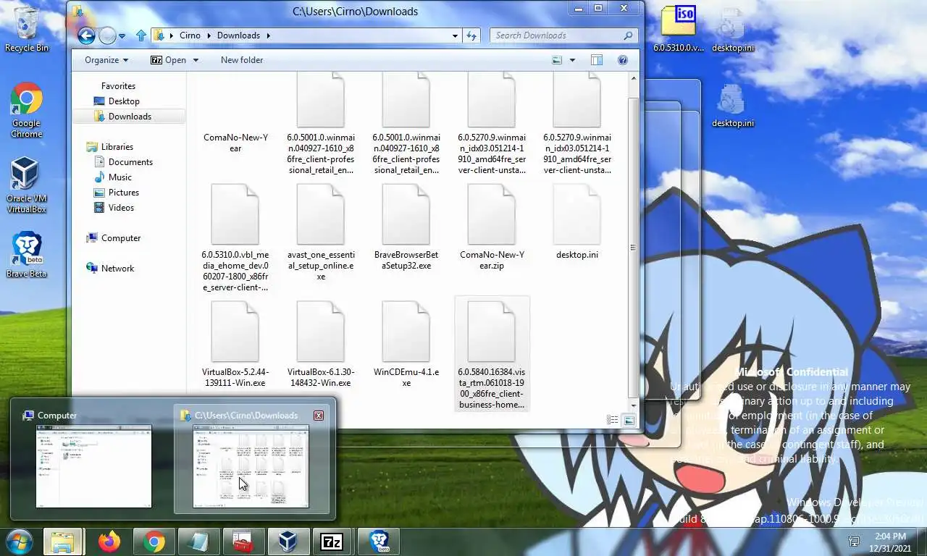
Task: Select 6.0.5840.16384.vista_rtm file
Action: coord(492,354)
